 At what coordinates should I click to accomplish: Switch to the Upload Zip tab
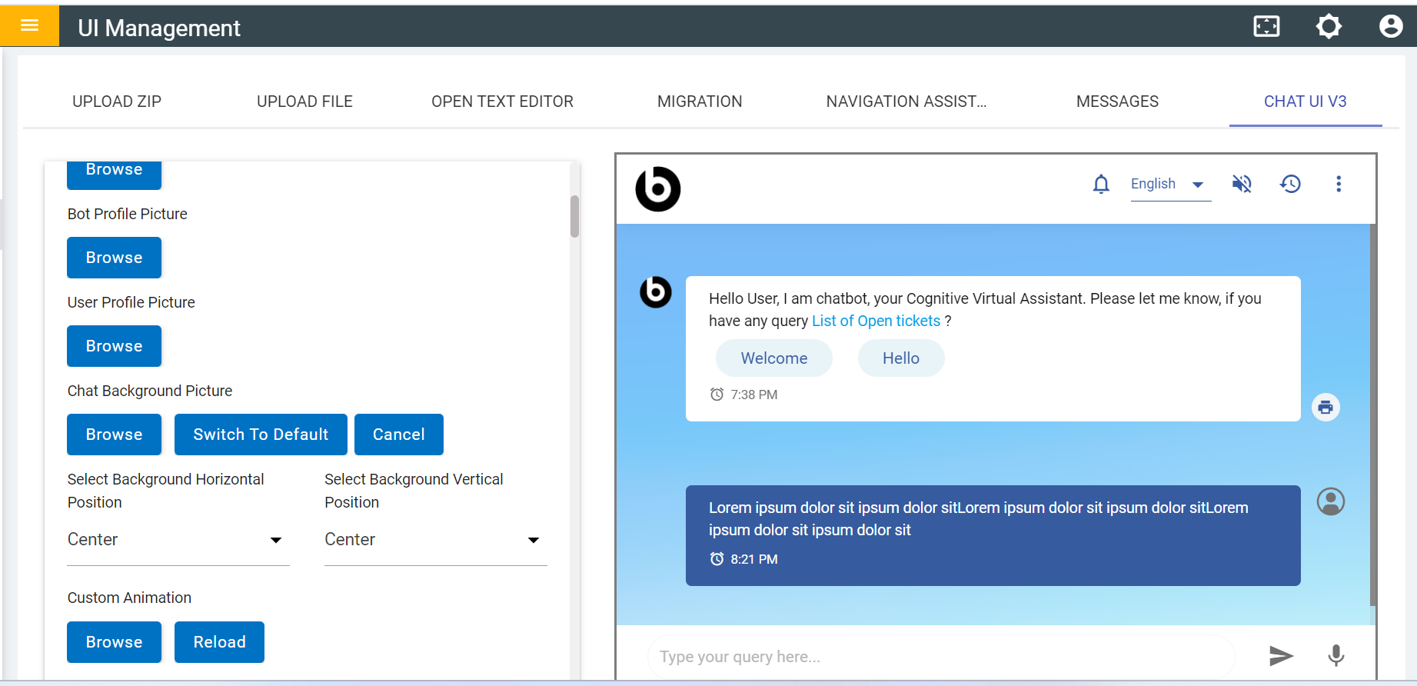point(117,102)
